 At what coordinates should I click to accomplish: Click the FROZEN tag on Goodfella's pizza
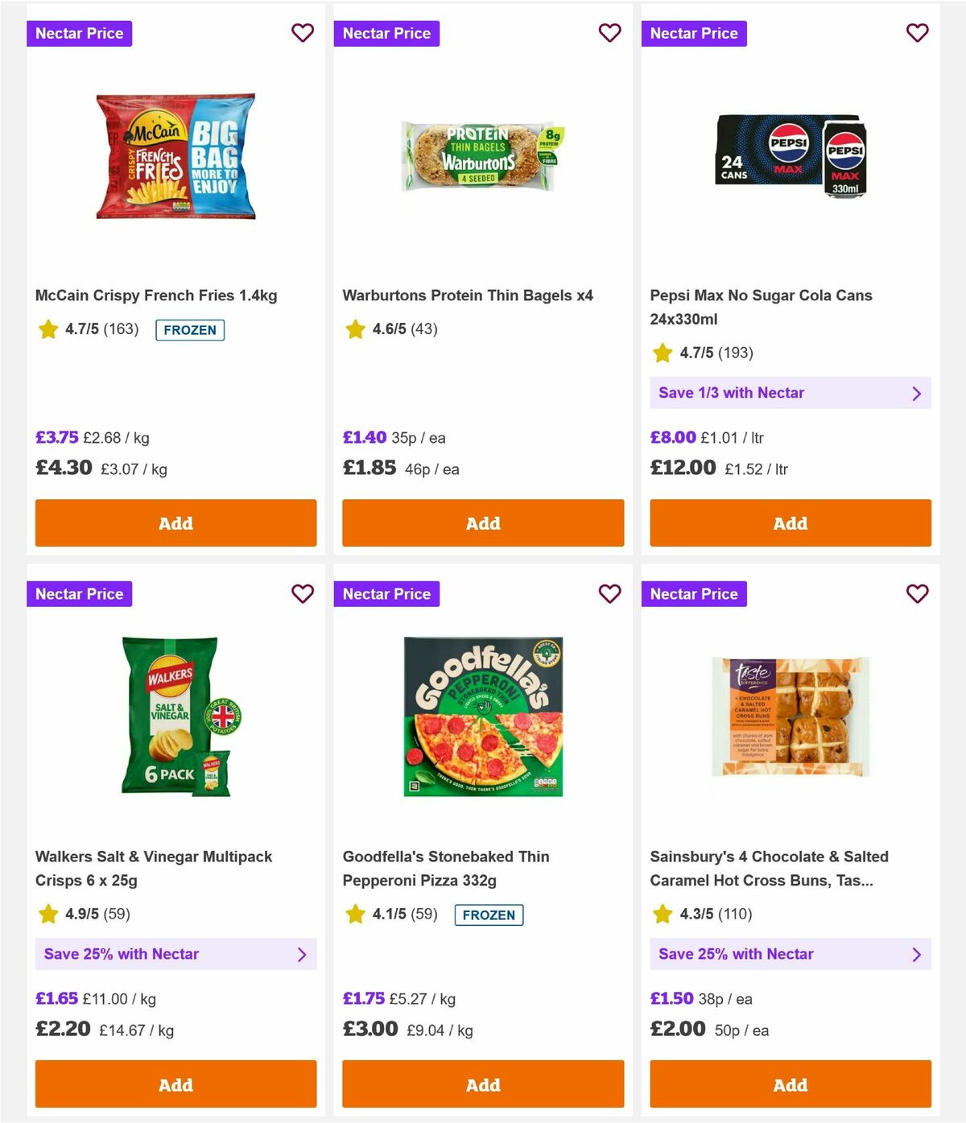click(x=489, y=915)
